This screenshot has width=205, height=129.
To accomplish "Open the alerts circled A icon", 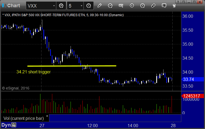I will coord(143,6).
